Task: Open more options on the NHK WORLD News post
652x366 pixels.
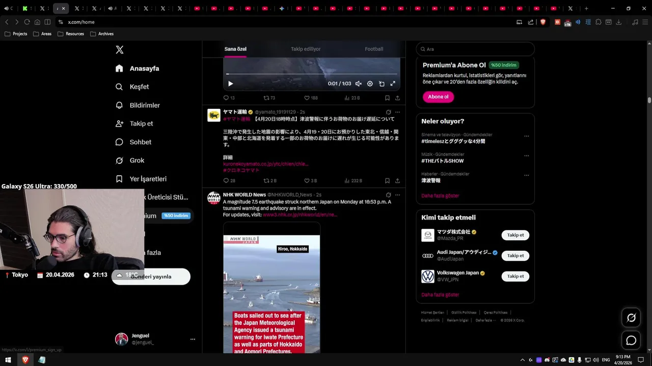Action: [397, 195]
